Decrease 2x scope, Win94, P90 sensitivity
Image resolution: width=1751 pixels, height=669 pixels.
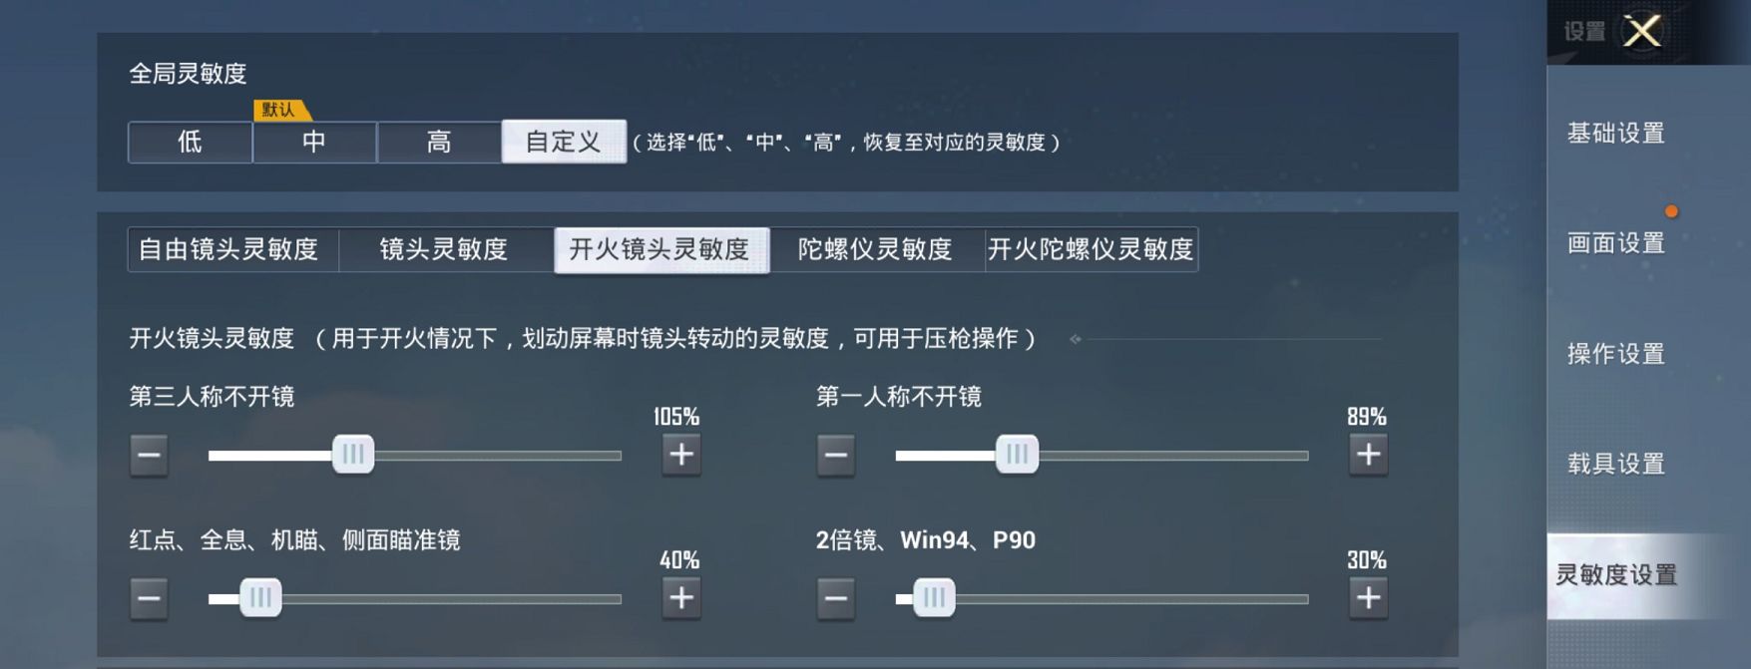[836, 598]
